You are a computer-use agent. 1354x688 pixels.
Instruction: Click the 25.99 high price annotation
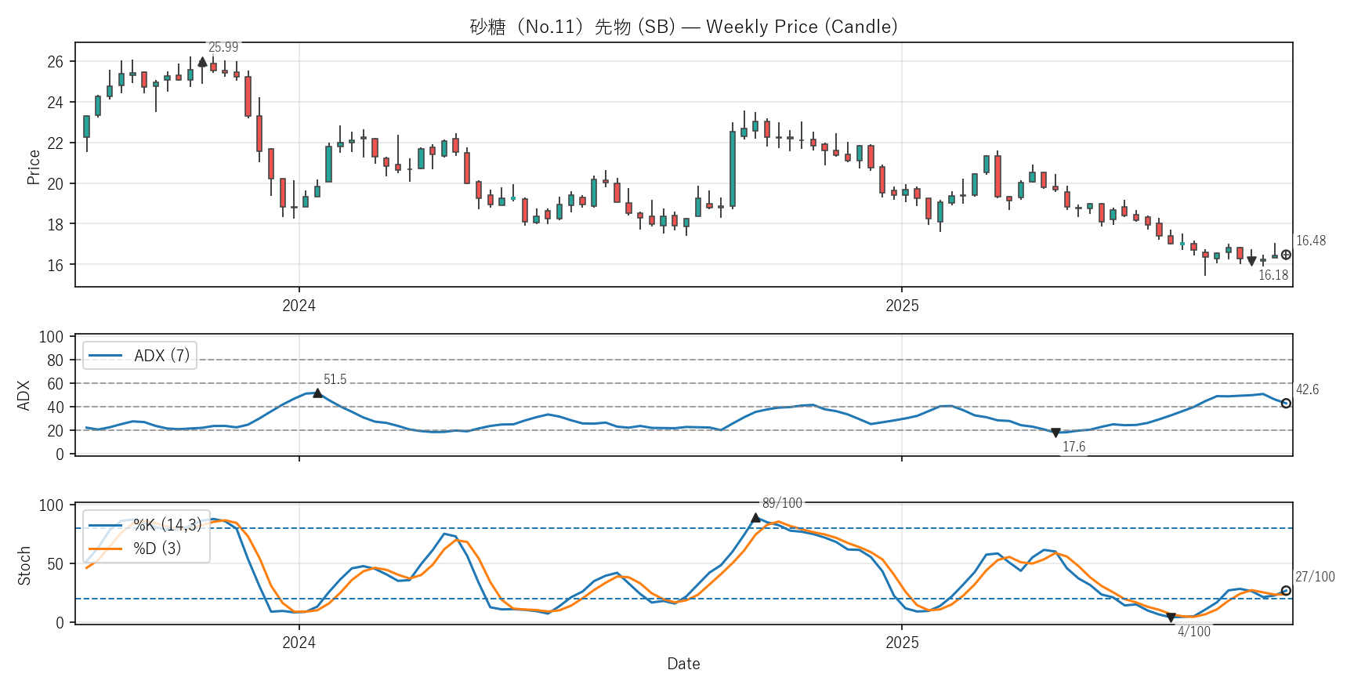pyautogui.click(x=223, y=48)
